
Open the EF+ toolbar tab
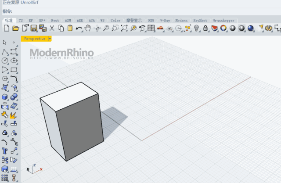tap(42, 21)
